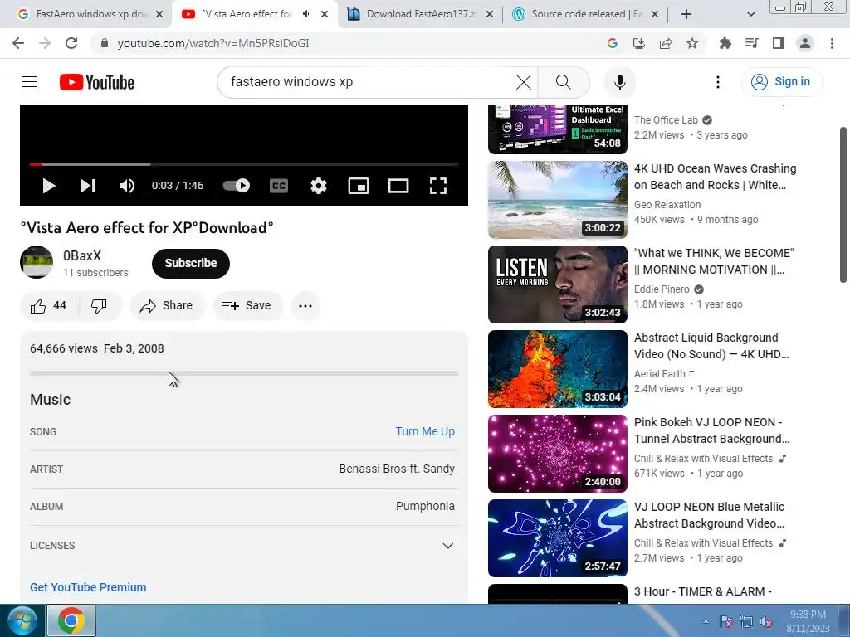
Task: Mute audio on the YouTube tab speaker icon
Action: (307, 14)
